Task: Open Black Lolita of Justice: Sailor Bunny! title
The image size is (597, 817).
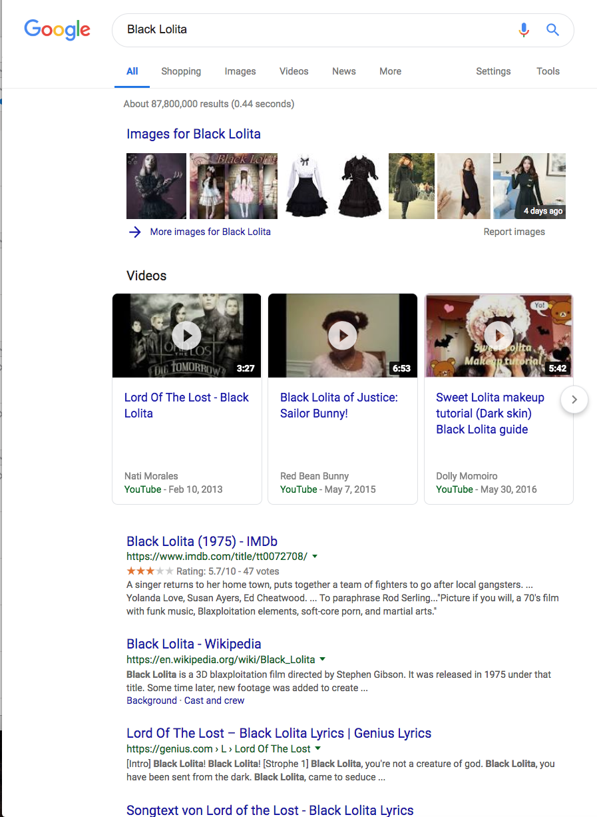Action: click(x=339, y=405)
